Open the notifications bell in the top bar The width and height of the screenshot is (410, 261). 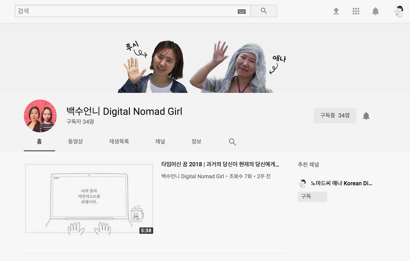[375, 11]
